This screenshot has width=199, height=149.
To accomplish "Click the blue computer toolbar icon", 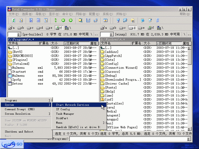I will click(x=118, y=20).
